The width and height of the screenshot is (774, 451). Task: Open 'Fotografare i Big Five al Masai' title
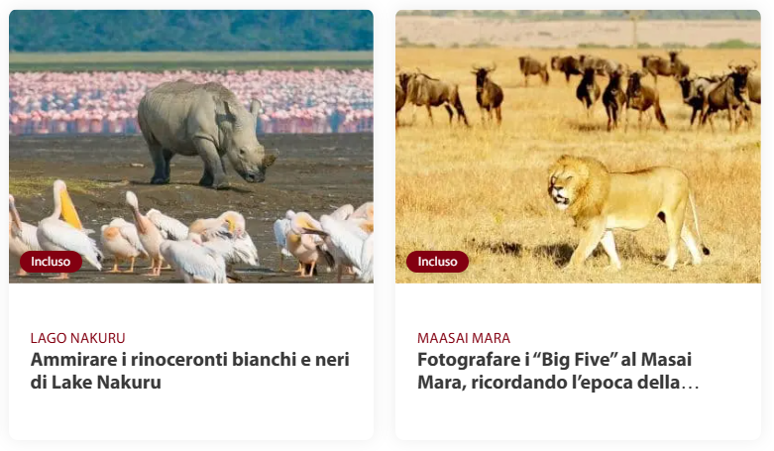click(x=554, y=360)
